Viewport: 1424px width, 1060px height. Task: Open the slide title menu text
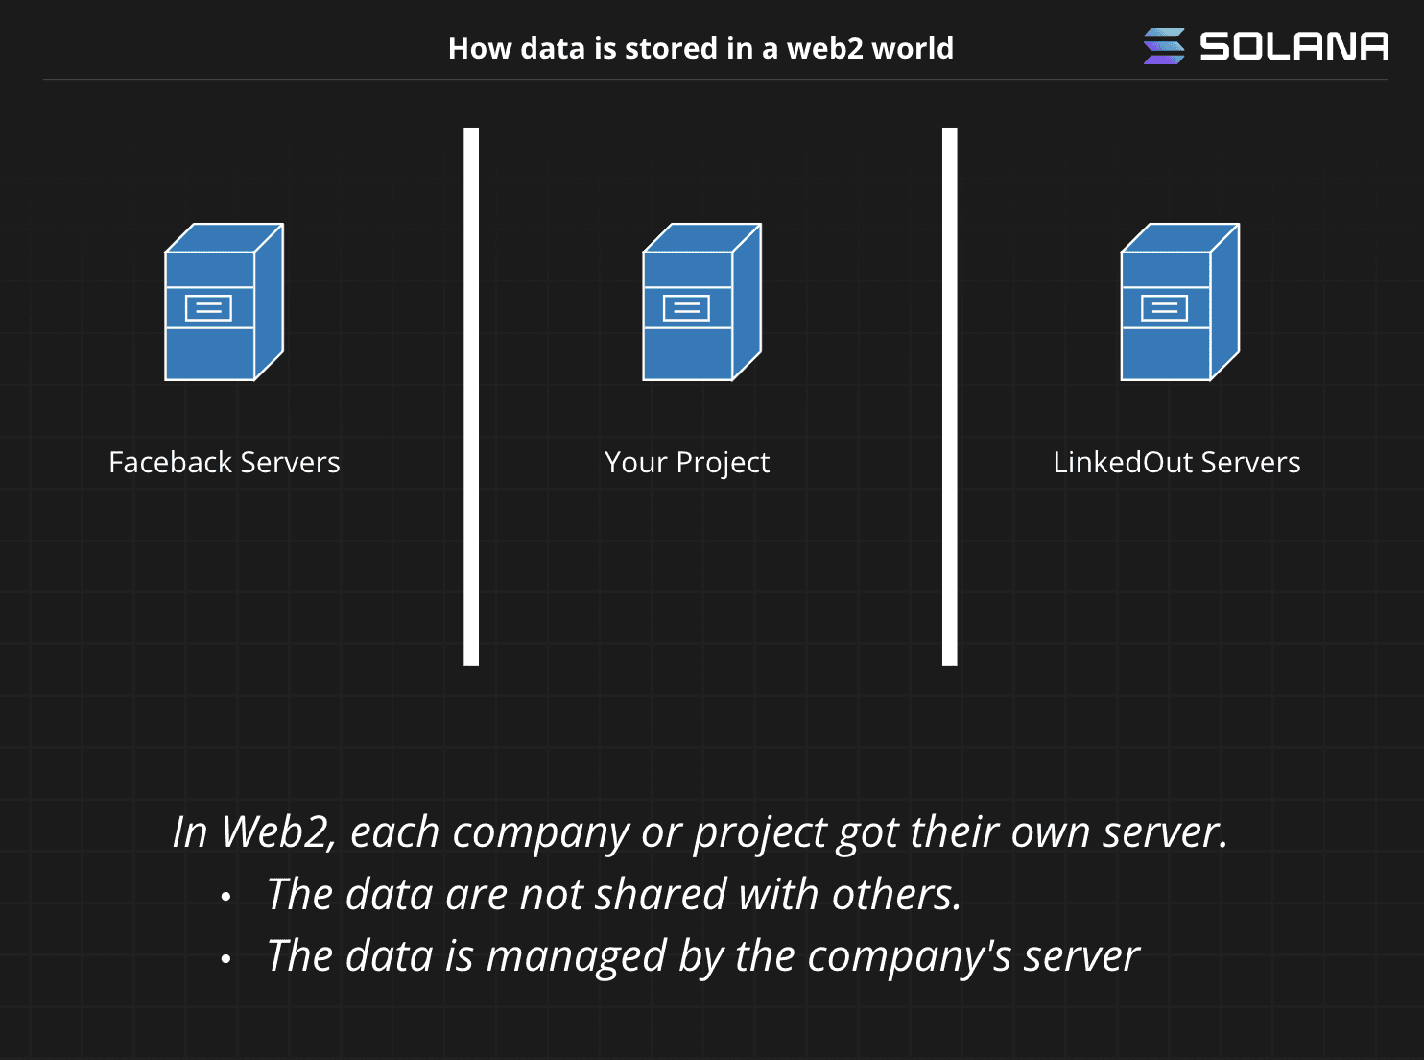701,47
